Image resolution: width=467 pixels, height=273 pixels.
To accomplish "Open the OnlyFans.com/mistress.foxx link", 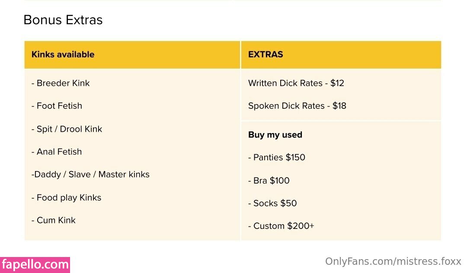I will (393, 261).
